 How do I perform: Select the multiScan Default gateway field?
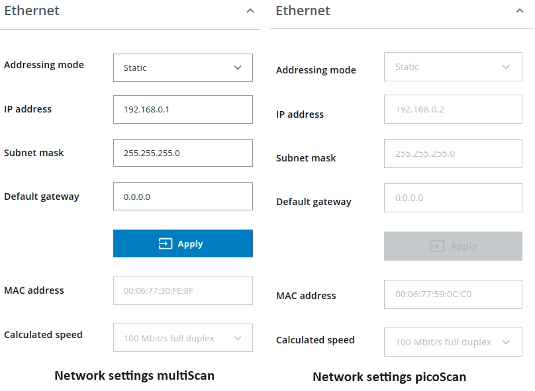[183, 196]
